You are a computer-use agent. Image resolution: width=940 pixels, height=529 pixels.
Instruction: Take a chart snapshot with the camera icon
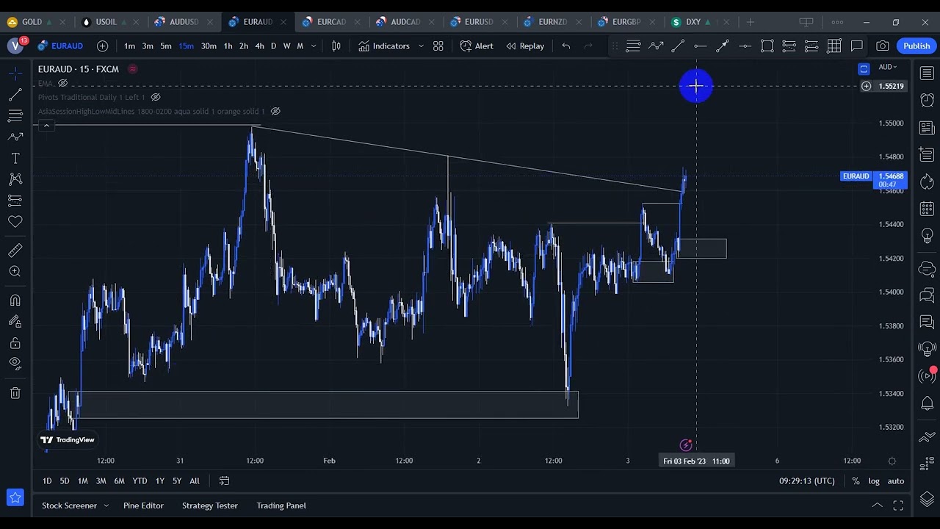click(x=883, y=46)
